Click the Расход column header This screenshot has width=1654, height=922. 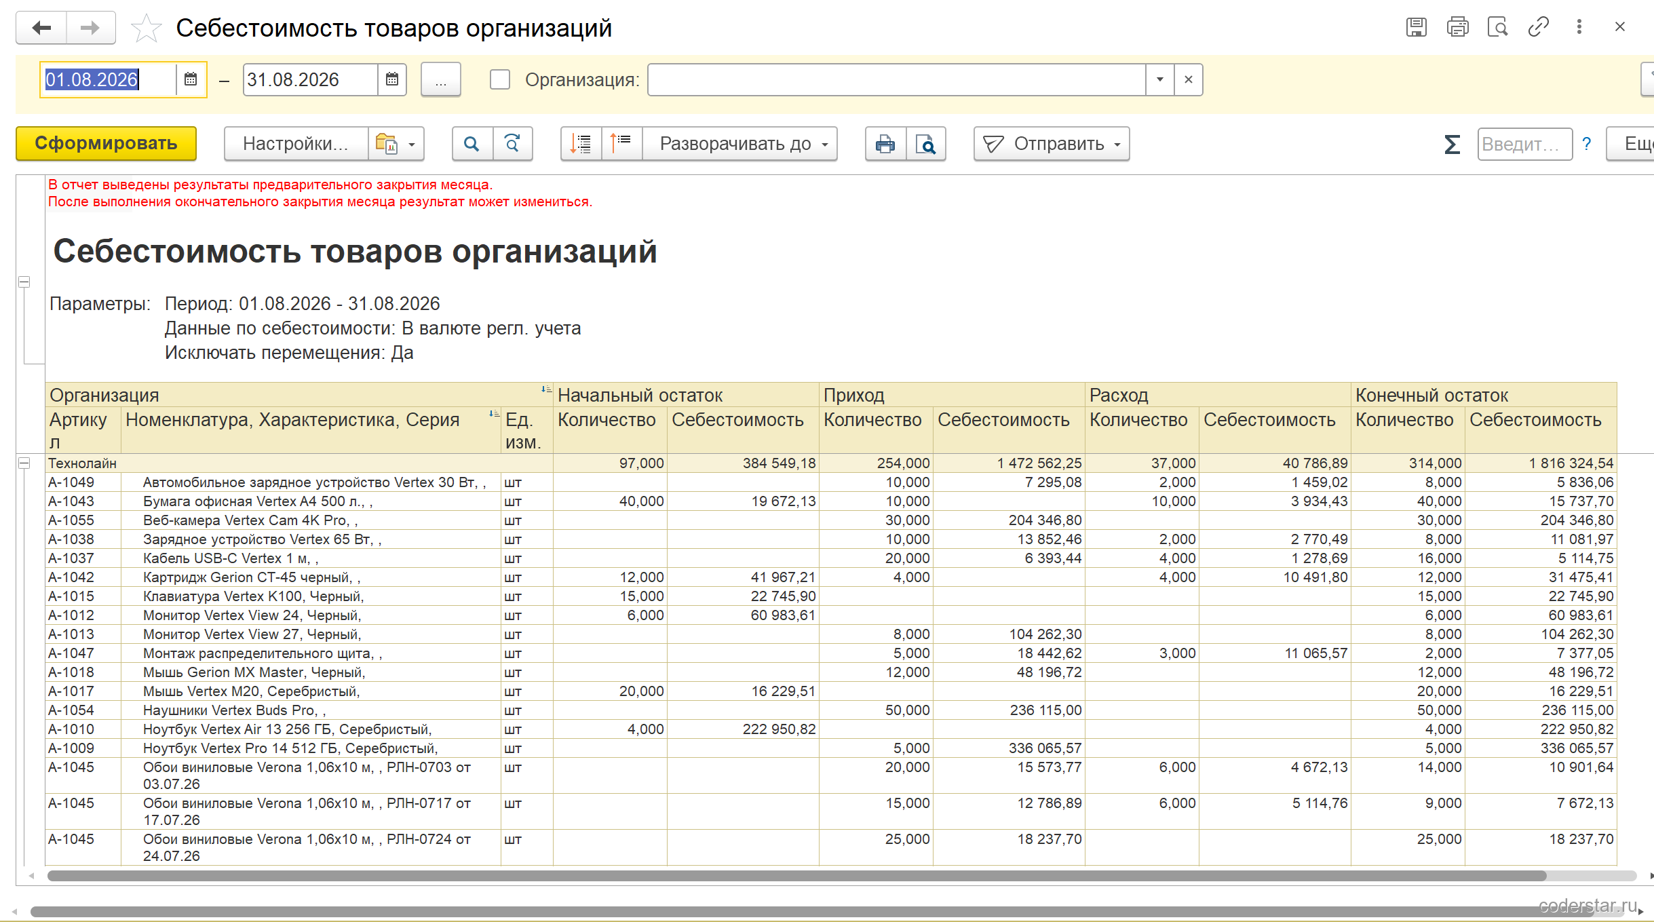click(1218, 395)
